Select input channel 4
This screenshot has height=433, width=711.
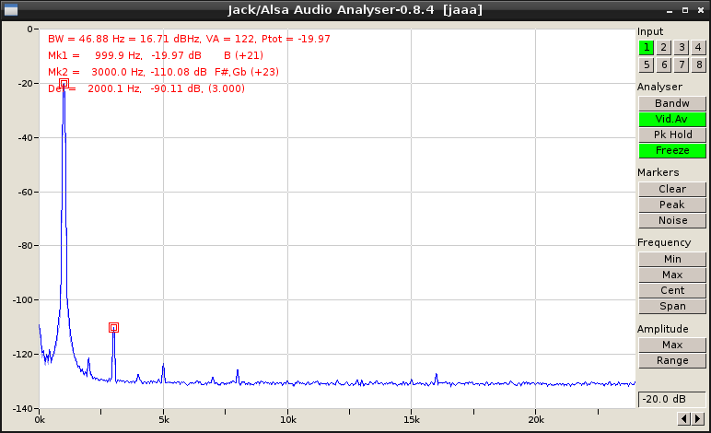point(698,47)
